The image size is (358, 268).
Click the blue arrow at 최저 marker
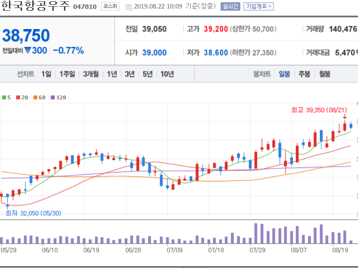click(7, 206)
